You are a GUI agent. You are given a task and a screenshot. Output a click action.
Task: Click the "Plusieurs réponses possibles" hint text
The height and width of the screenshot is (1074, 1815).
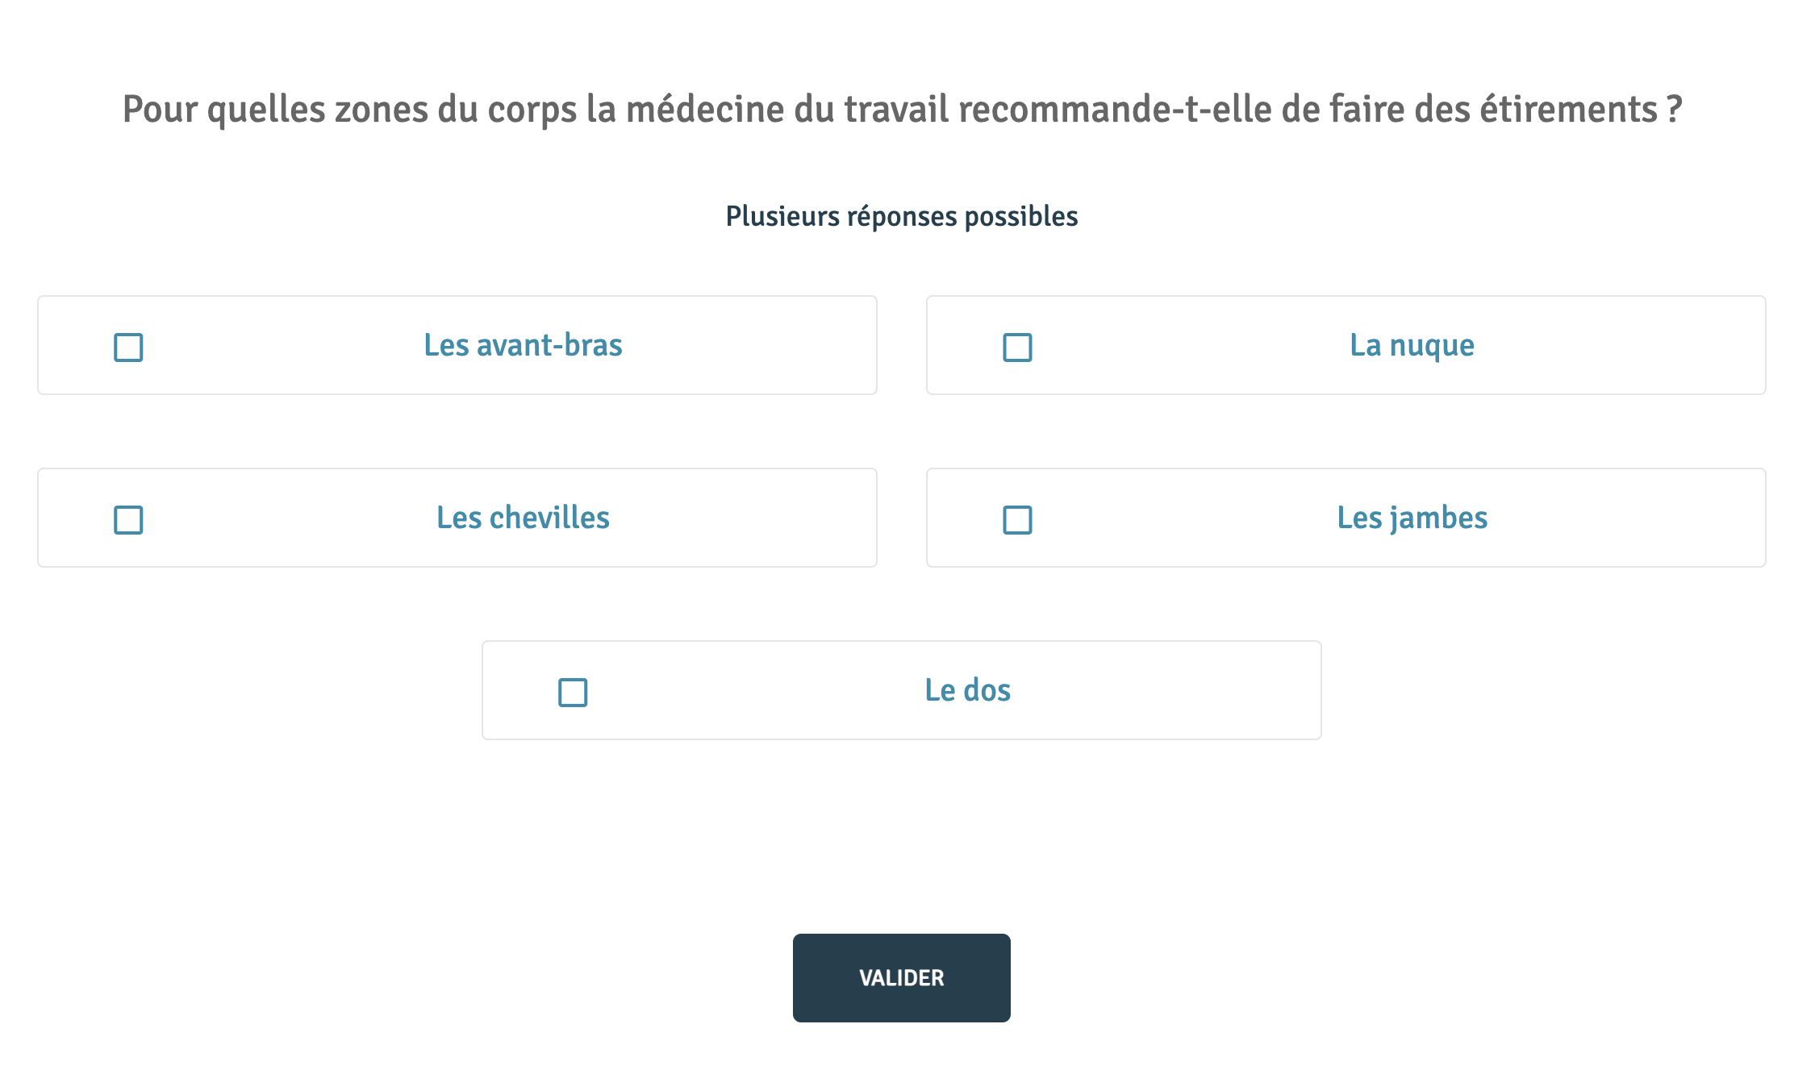[x=901, y=216]
